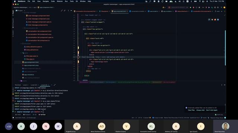Run the selected configuration with the play icon
238x133 pixels.
point(190,7)
